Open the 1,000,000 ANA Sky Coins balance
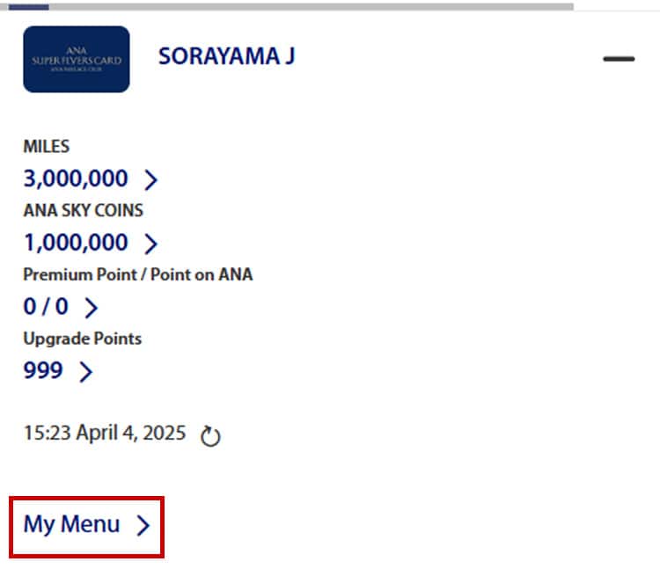 [x=76, y=243]
